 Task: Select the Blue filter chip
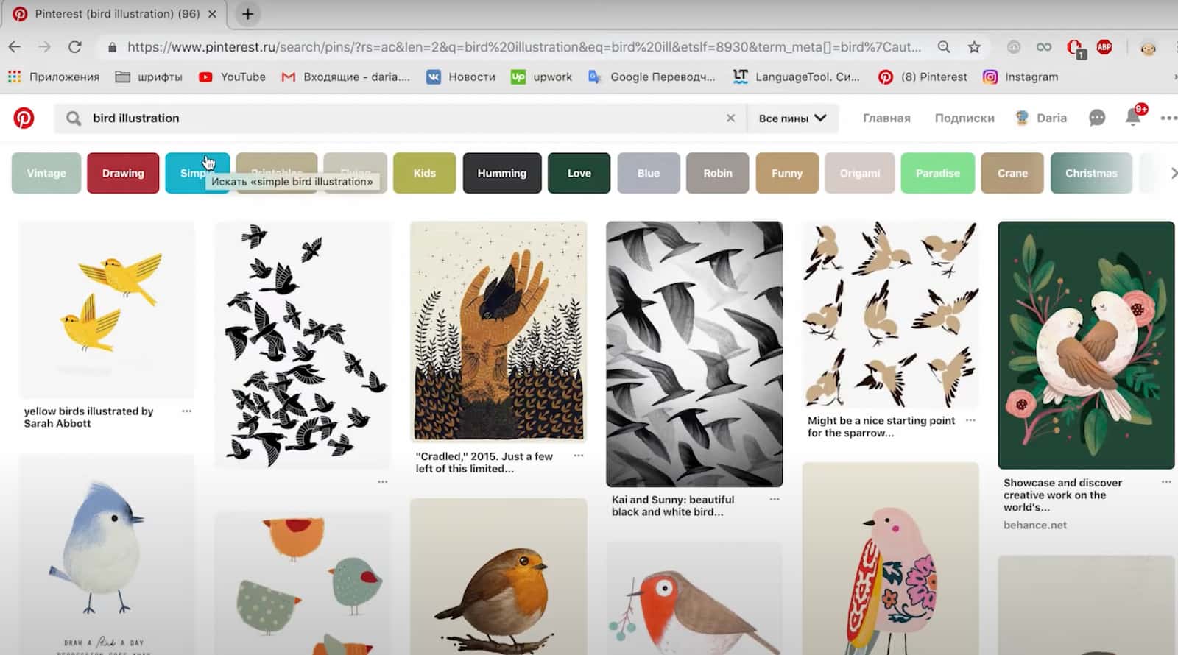[x=649, y=173]
